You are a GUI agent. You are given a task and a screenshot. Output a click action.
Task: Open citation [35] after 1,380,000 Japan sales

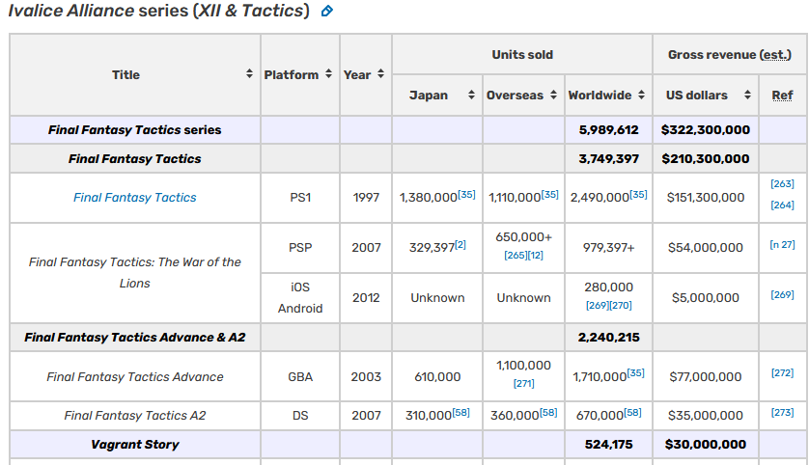click(466, 194)
